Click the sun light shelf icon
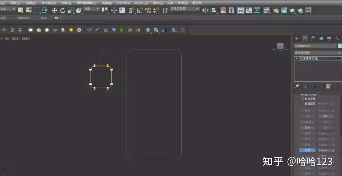The height and width of the screenshot is (176, 342). tap(71, 30)
